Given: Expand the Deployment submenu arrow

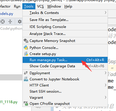Looking at the screenshot, I should (106, 73).
